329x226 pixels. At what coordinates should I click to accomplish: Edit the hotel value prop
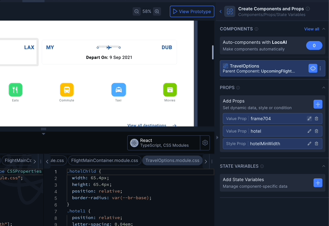309,131
